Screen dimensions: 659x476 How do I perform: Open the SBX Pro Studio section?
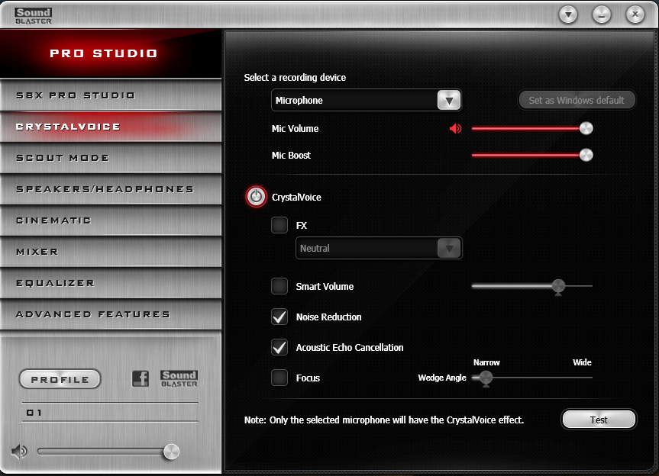[x=111, y=95]
